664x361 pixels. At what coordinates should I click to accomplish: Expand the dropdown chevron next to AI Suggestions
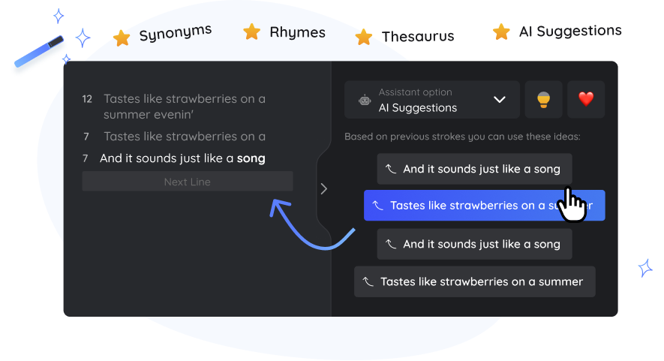click(x=500, y=100)
